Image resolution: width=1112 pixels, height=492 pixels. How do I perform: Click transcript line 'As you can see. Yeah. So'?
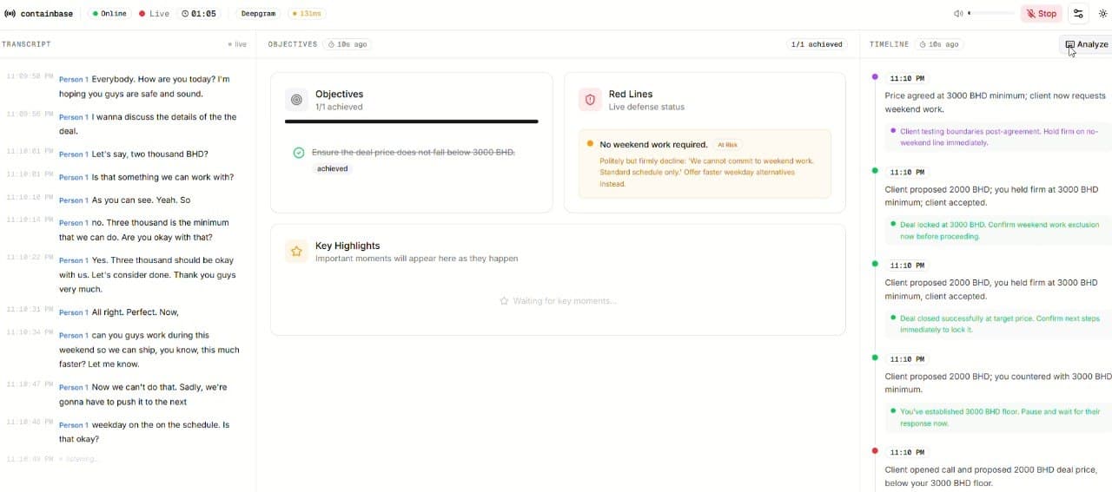click(141, 200)
